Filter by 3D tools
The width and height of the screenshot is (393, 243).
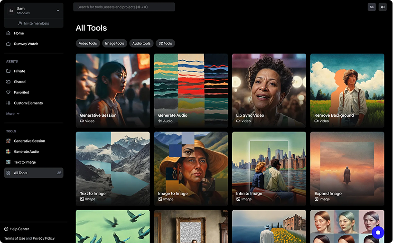[165, 43]
